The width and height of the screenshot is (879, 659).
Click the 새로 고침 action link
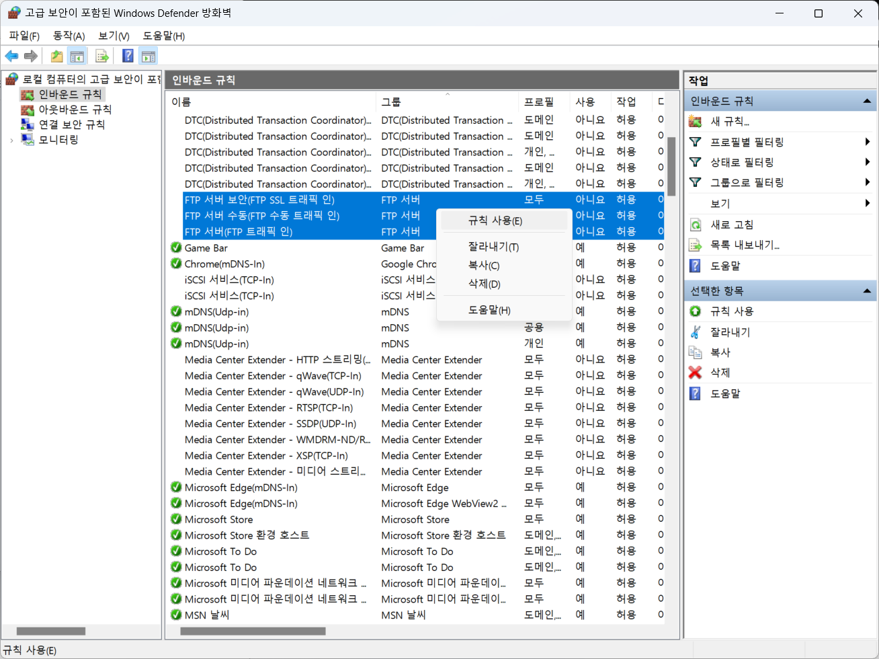[x=732, y=225]
